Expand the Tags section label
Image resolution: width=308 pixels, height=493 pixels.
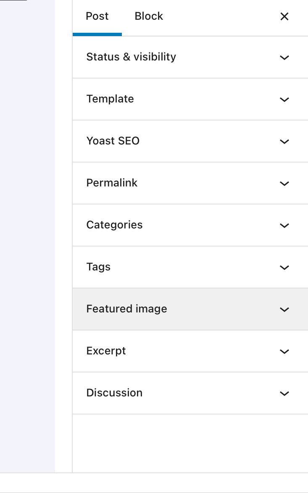pos(98,267)
